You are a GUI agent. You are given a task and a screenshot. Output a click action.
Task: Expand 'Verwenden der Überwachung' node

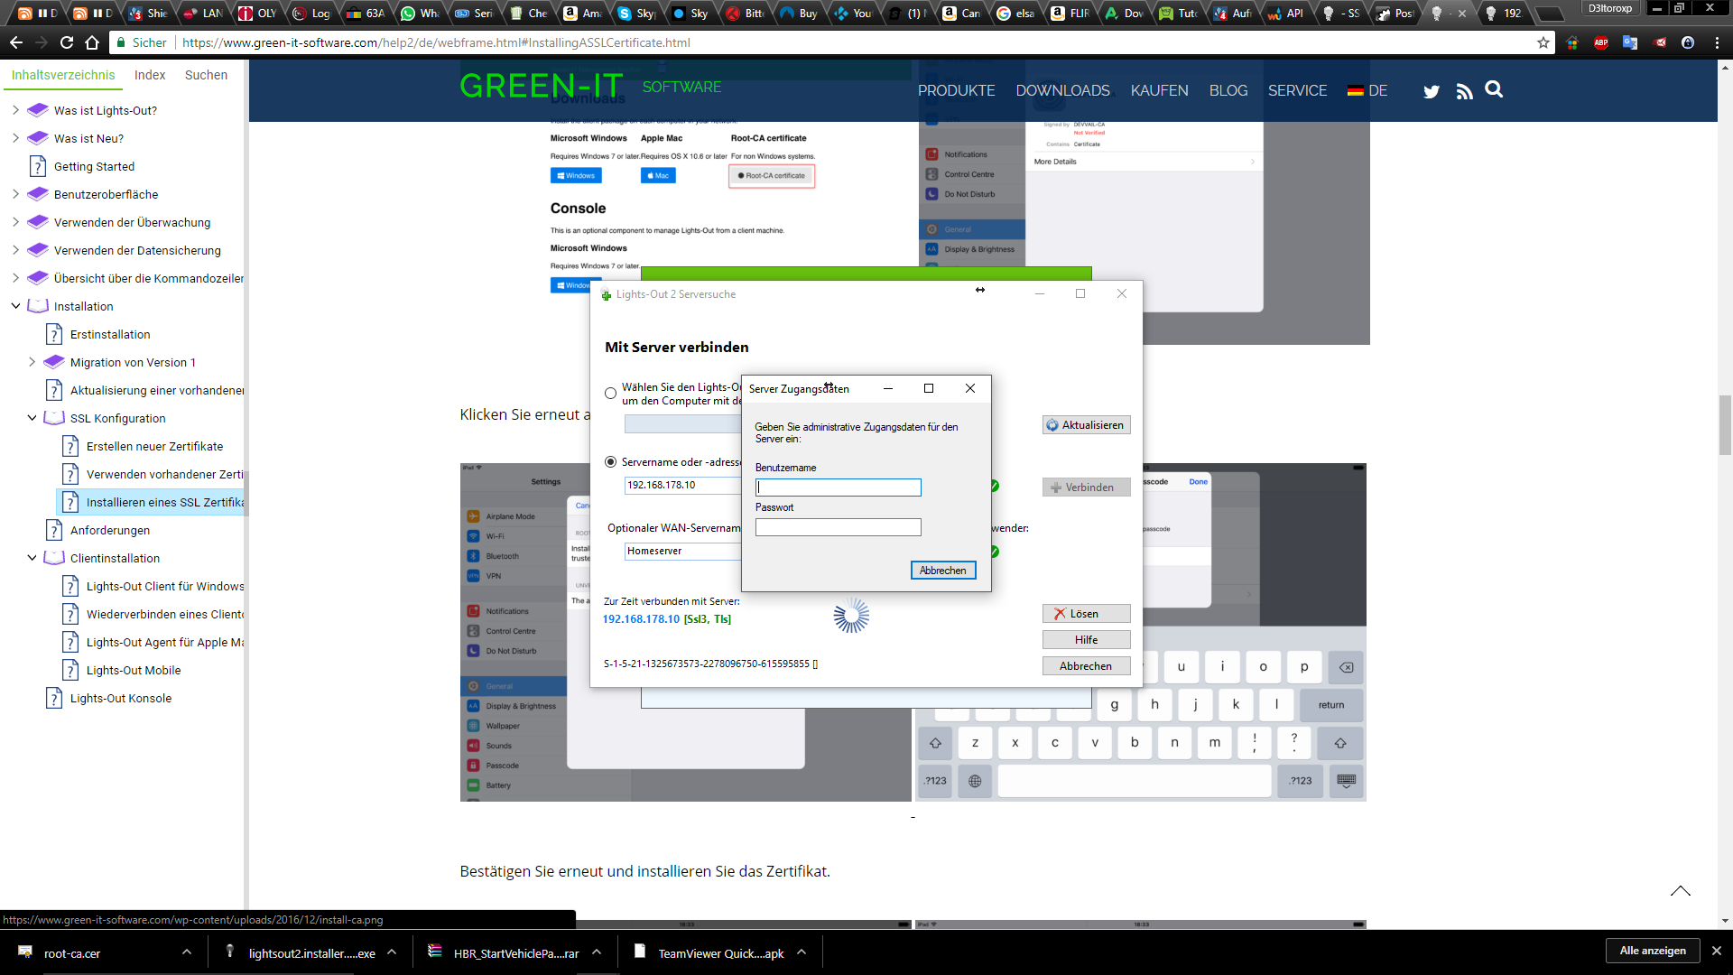tap(15, 222)
